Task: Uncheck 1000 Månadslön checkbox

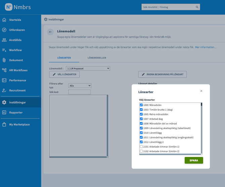Action: click(141, 105)
